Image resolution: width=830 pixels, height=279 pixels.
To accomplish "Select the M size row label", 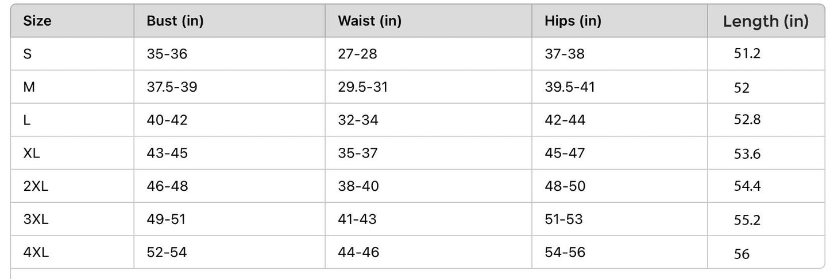I will click(29, 87).
